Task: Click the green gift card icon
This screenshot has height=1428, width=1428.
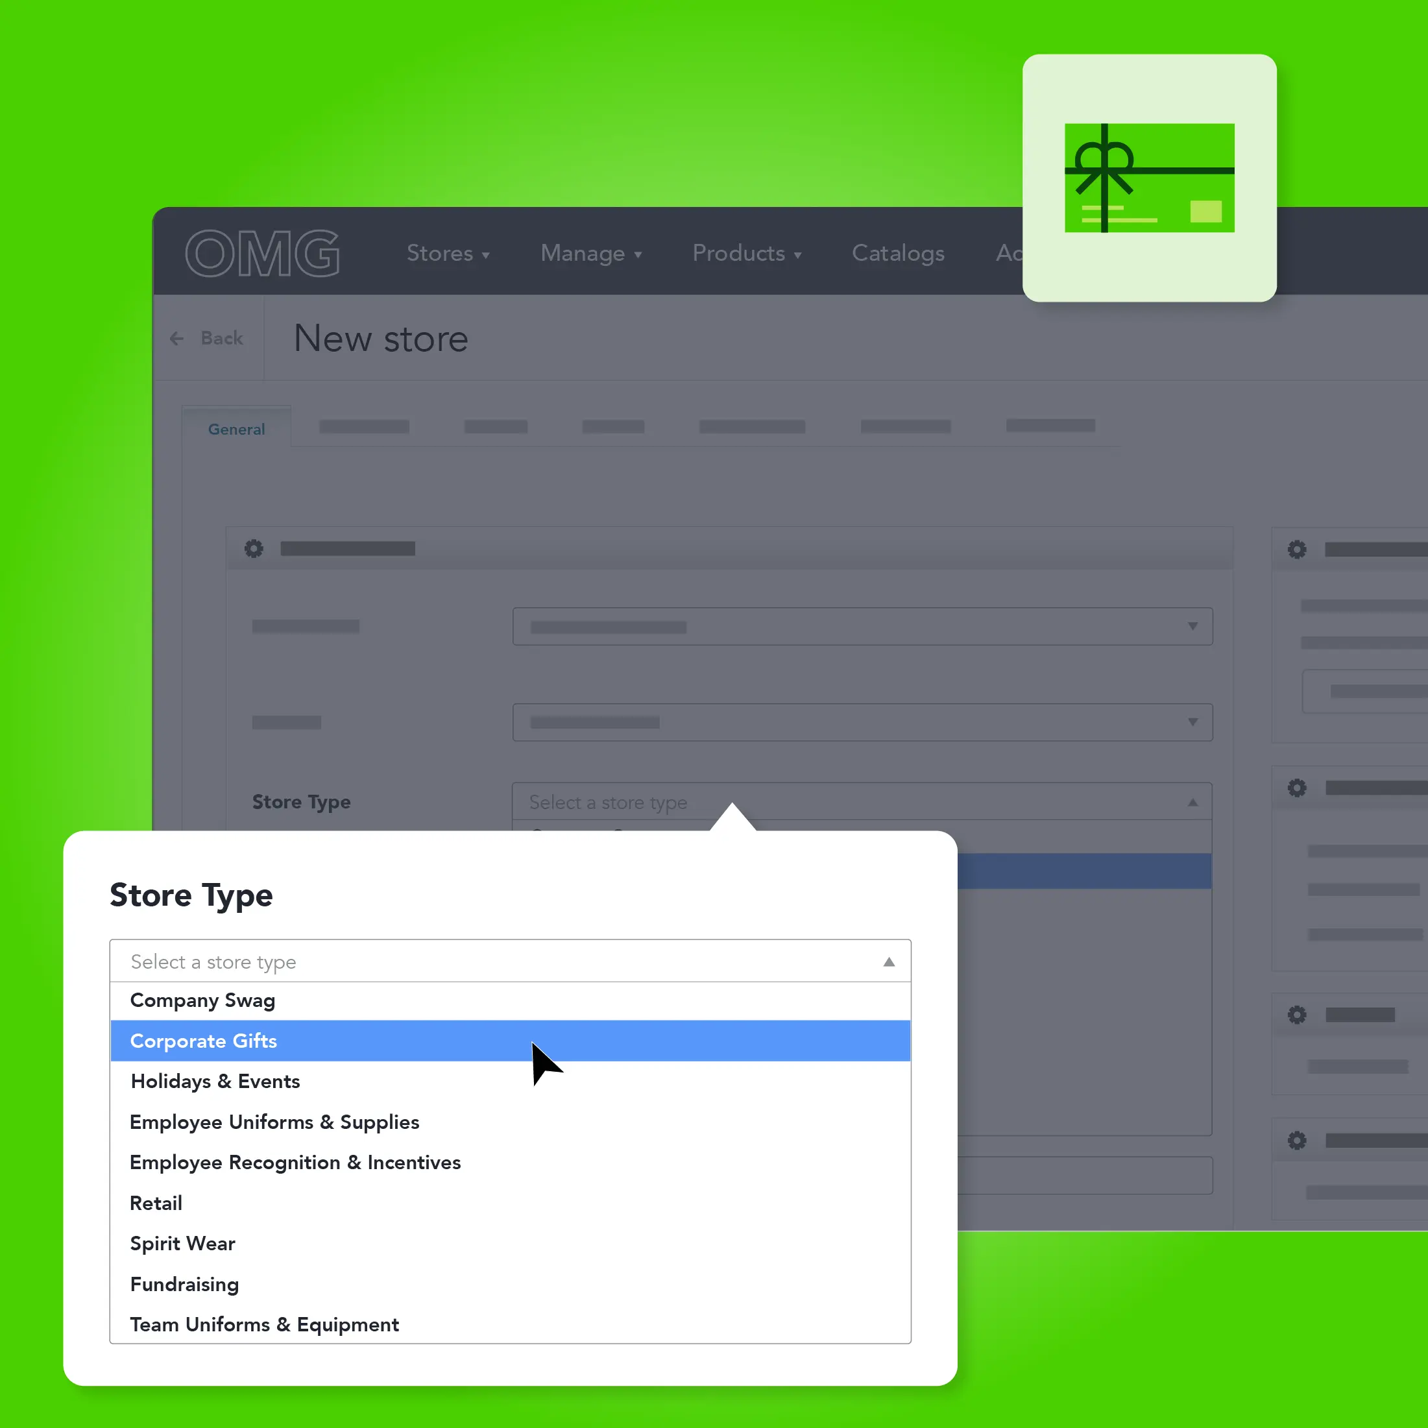Action: click(1148, 178)
